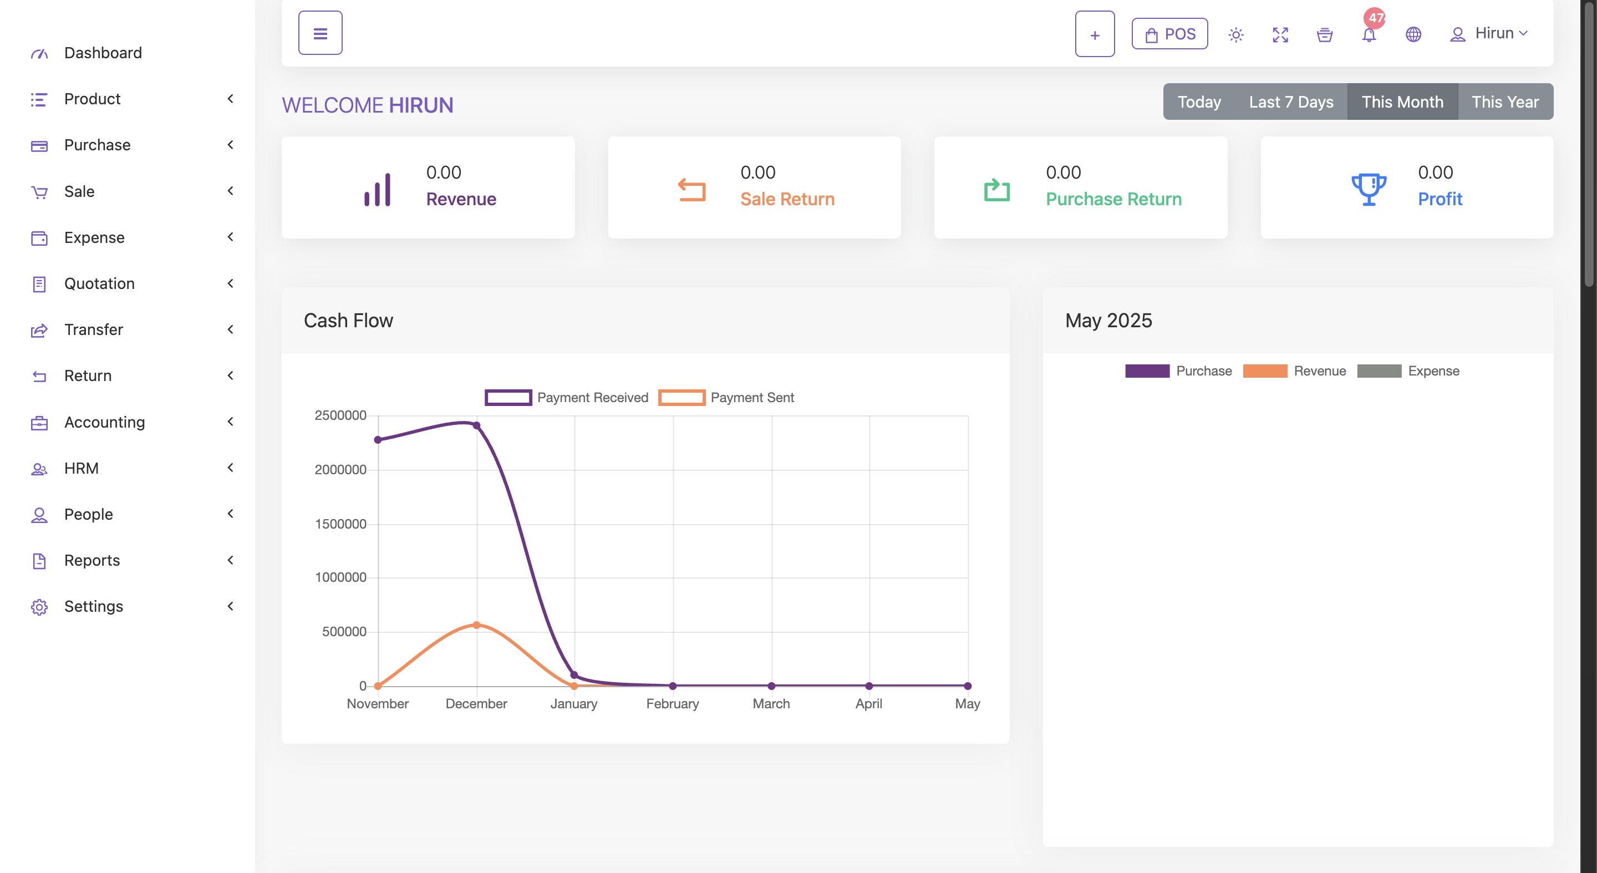The width and height of the screenshot is (1597, 873).
Task: Enter fullscreen with the expand icon
Action: (x=1280, y=35)
